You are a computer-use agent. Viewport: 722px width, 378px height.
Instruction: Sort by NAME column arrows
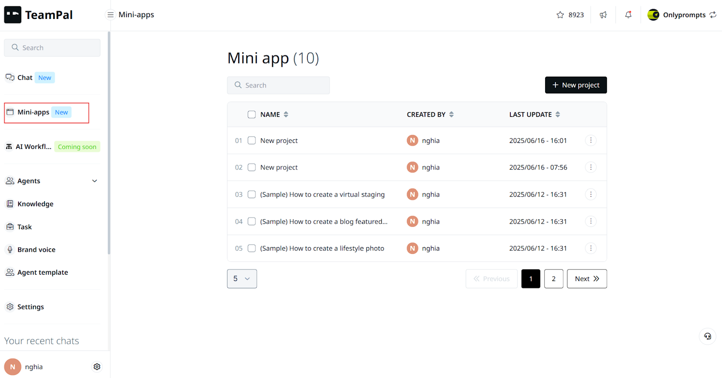(x=286, y=115)
